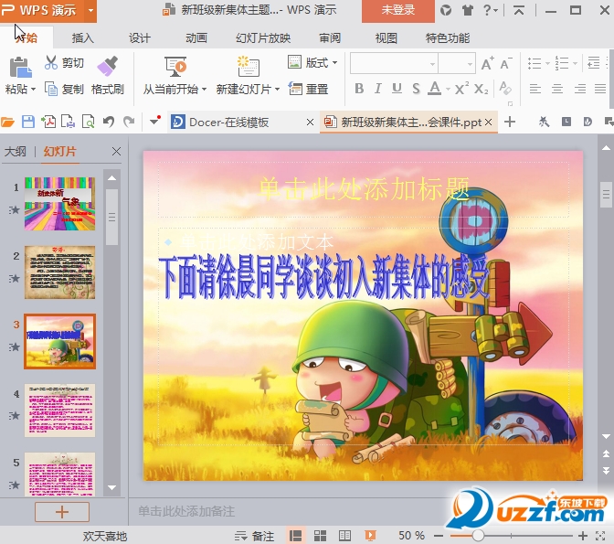Expand the font color dropdown arrow
Viewport: 614px width, 544px height.
pyautogui.click(x=448, y=90)
